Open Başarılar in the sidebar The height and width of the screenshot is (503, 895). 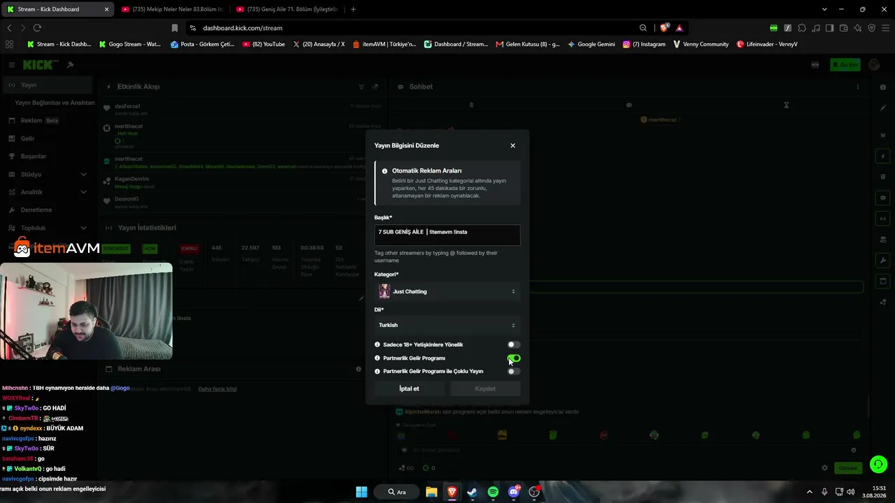(47, 156)
